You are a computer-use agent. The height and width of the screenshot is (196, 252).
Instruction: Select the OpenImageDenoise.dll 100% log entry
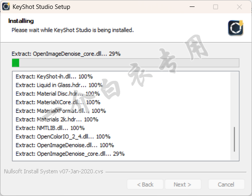pos(65,145)
